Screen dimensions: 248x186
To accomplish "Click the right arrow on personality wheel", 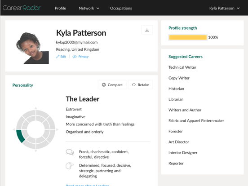I will coord(57,130).
